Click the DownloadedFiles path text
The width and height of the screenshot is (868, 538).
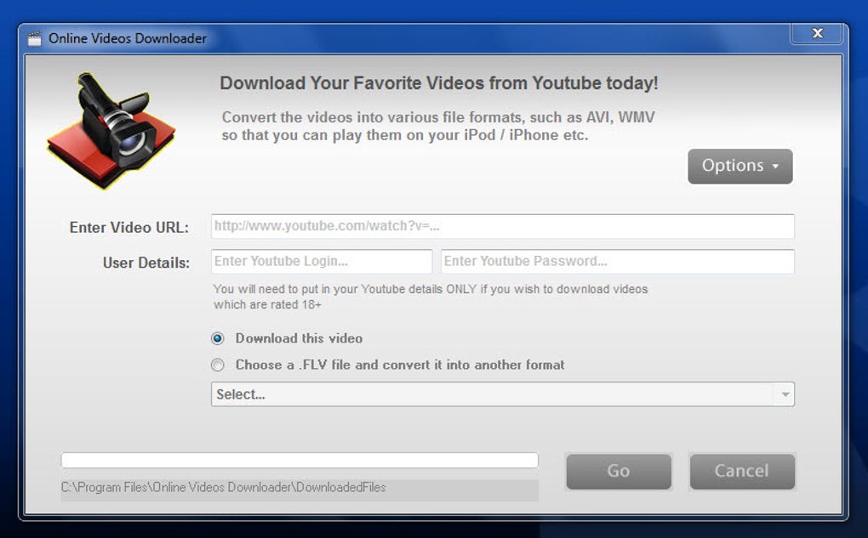(224, 487)
